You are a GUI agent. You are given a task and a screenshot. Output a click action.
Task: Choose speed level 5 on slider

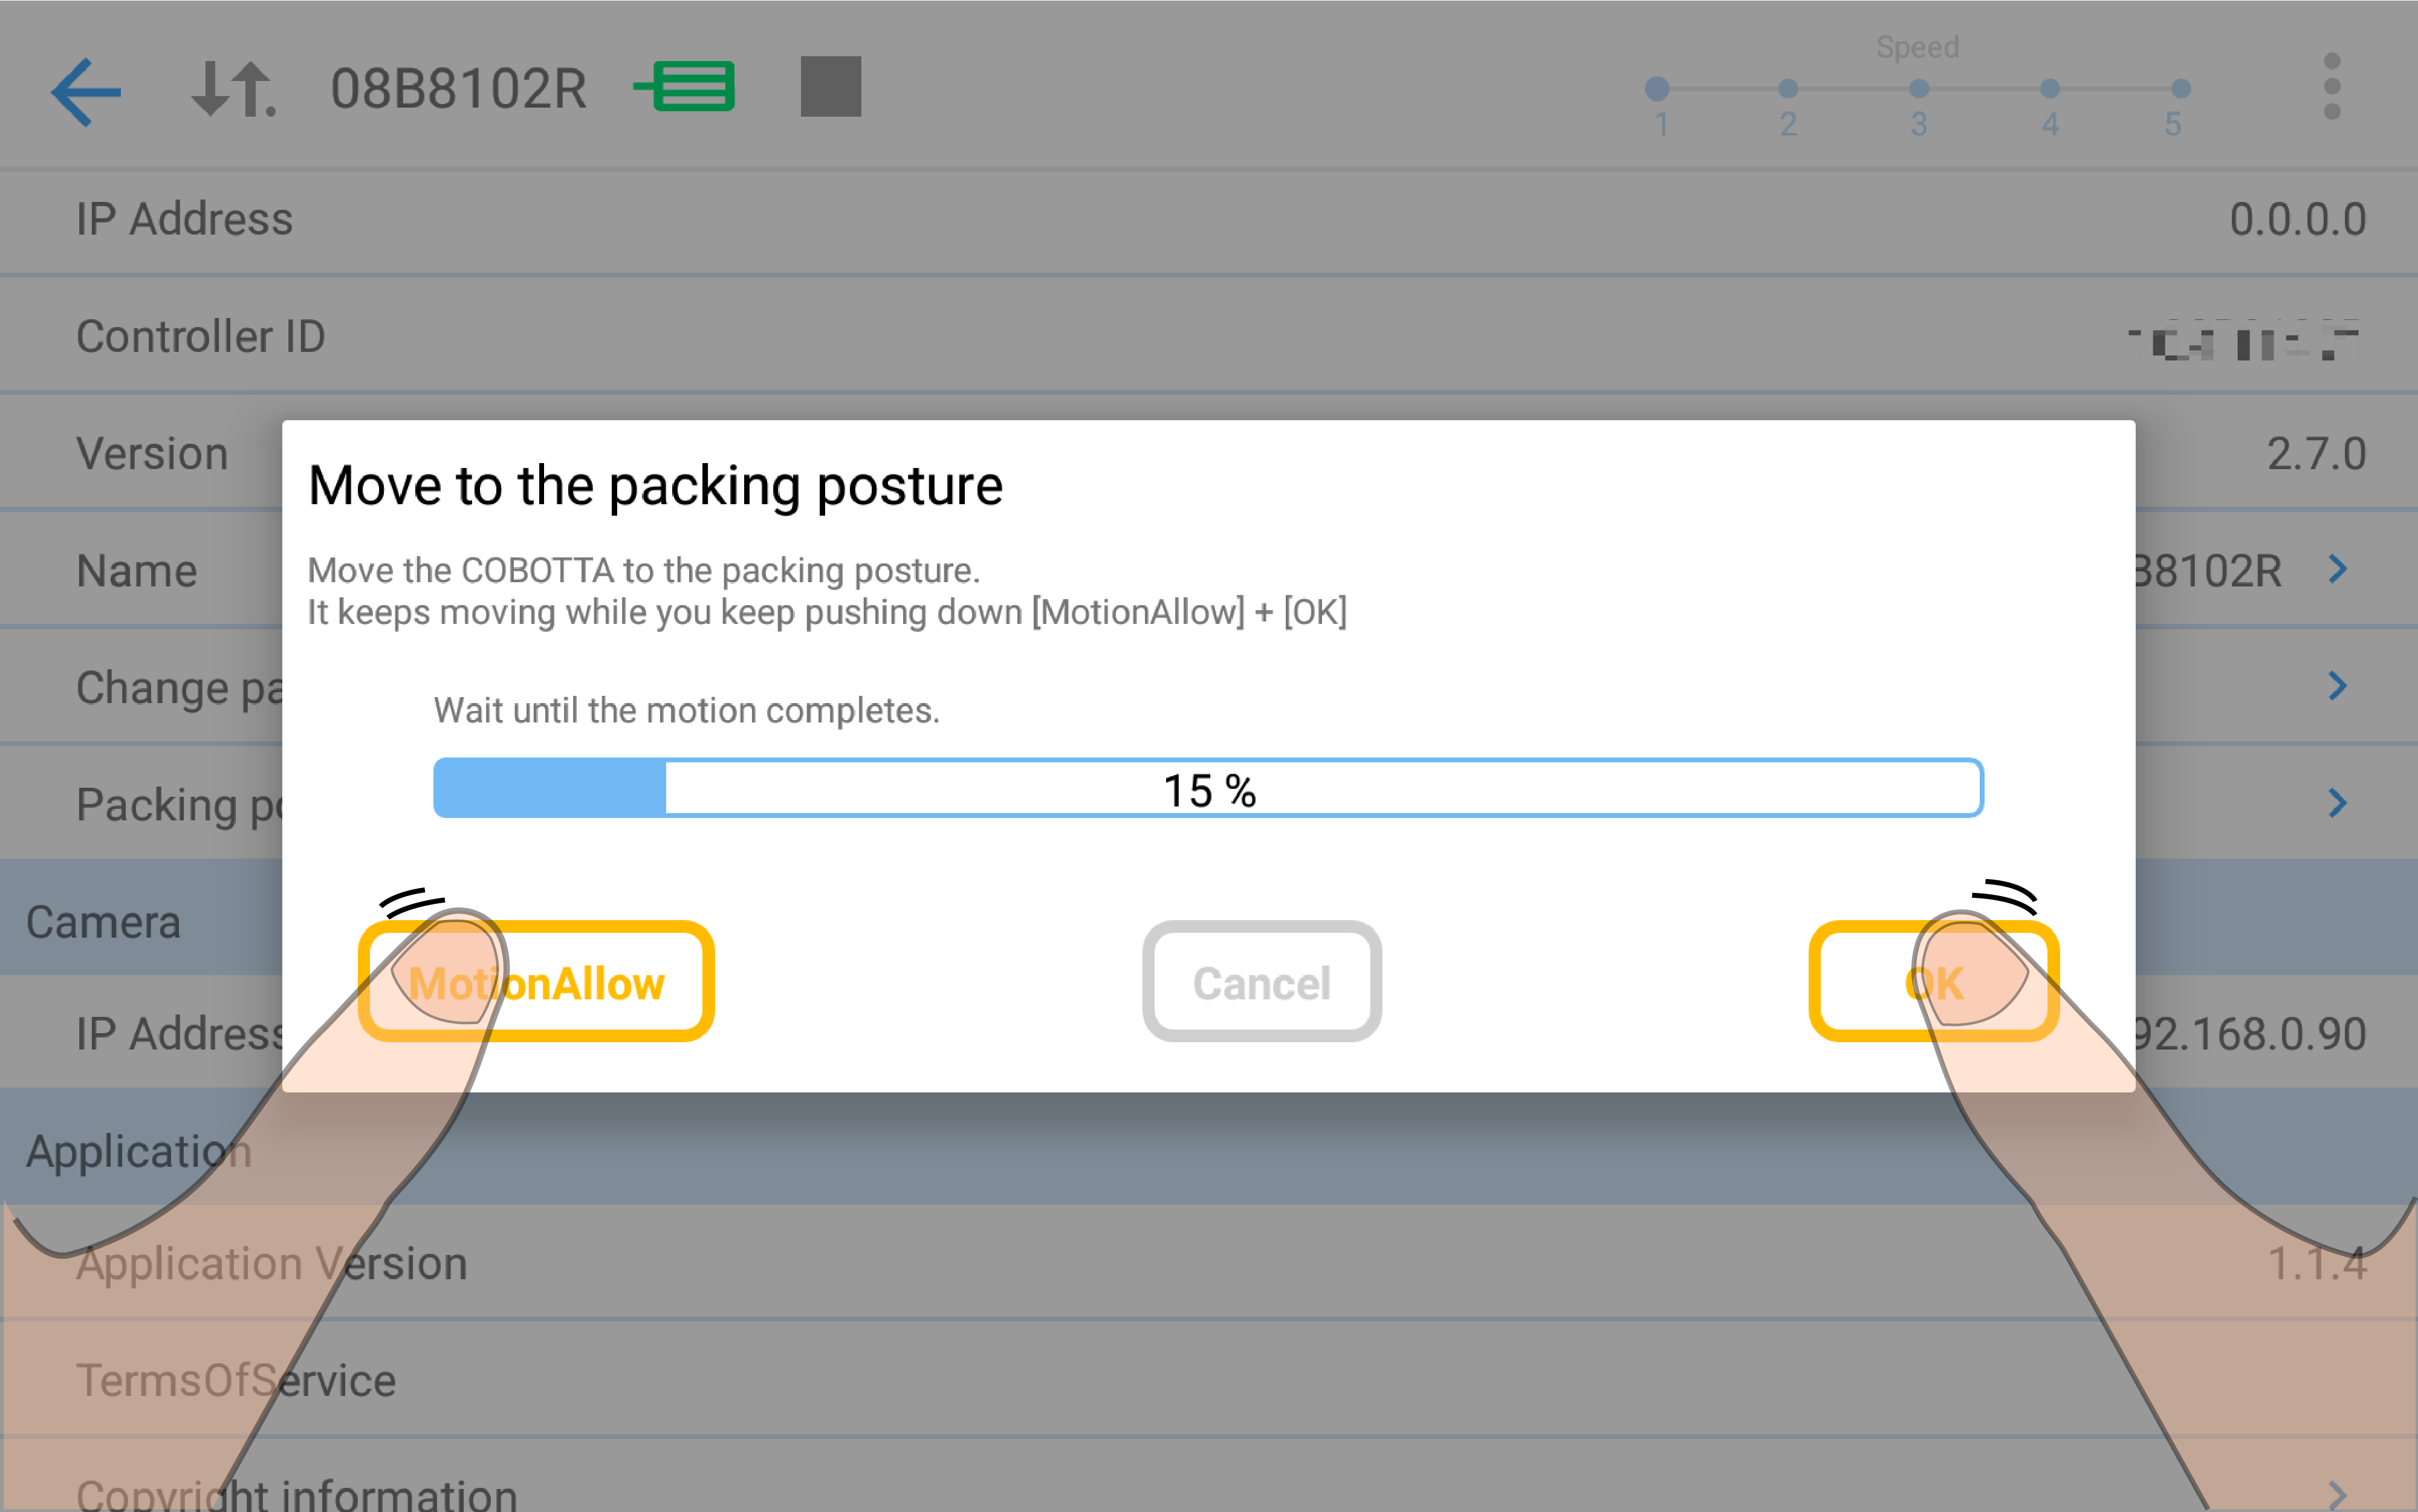click(2181, 89)
